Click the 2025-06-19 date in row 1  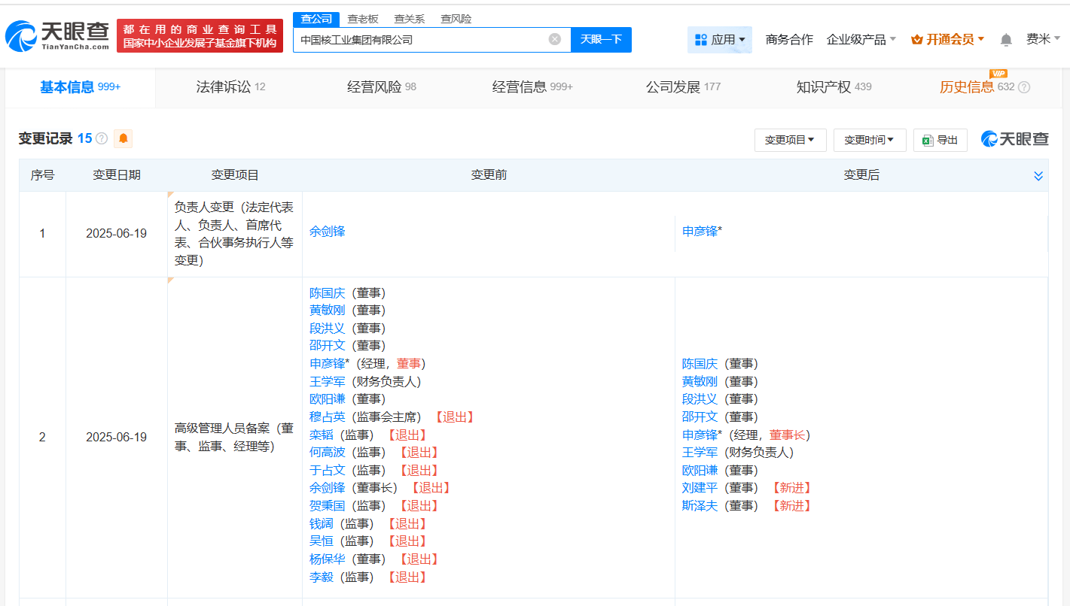click(x=117, y=234)
